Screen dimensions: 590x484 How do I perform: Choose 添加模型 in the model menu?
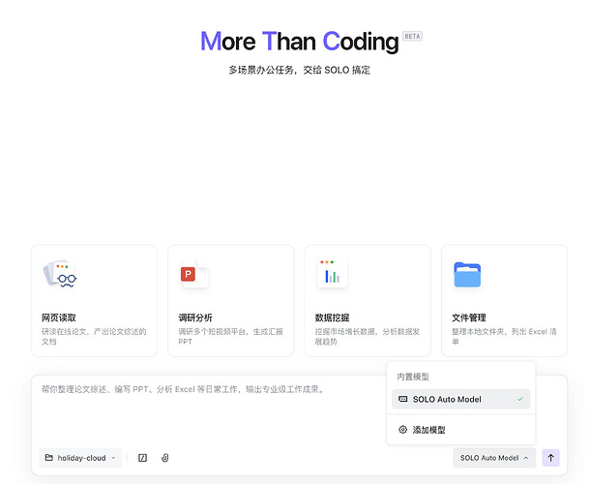click(x=461, y=430)
